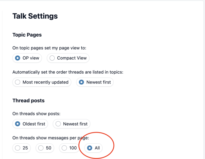The height and width of the screenshot is (159, 205).
Task: Show 25 messages per page
Action: point(18,148)
